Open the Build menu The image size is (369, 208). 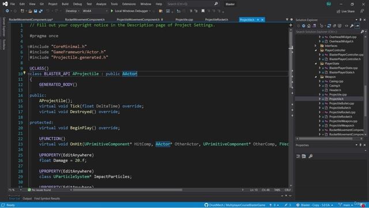[x=65, y=4]
